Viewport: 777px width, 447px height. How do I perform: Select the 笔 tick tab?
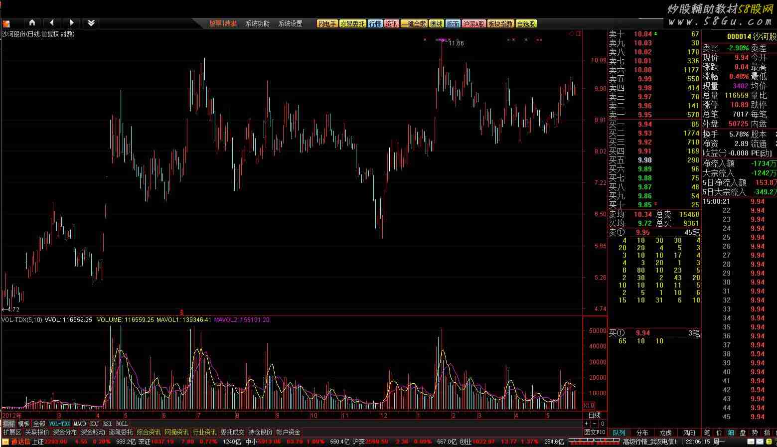click(x=707, y=433)
